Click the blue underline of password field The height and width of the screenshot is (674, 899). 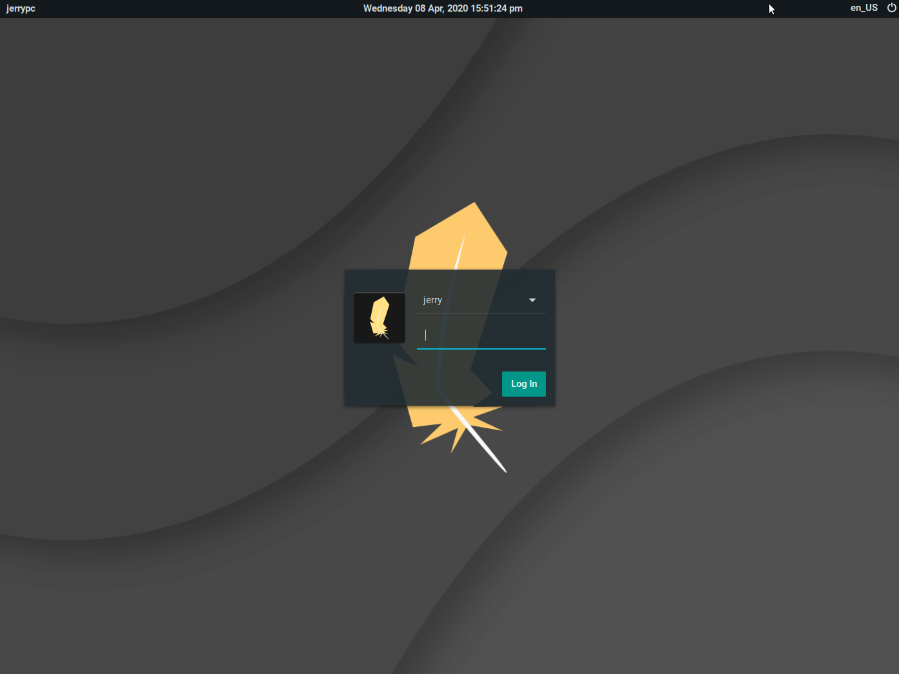pyautogui.click(x=481, y=348)
